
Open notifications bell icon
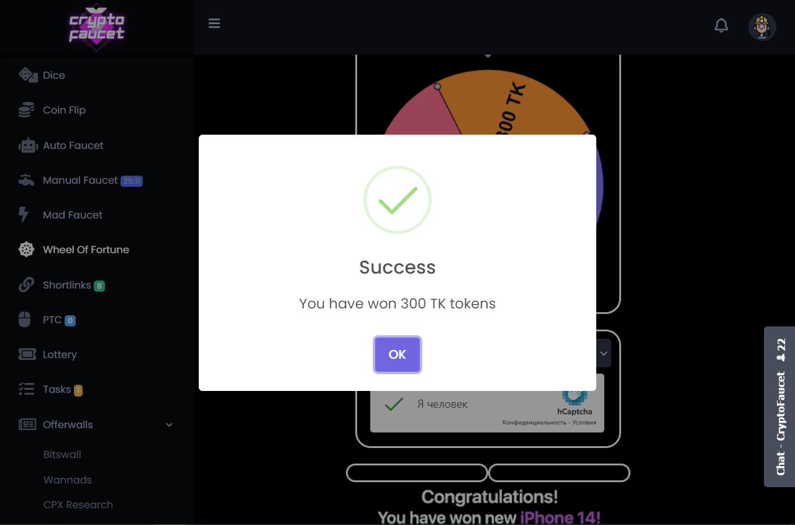721,25
